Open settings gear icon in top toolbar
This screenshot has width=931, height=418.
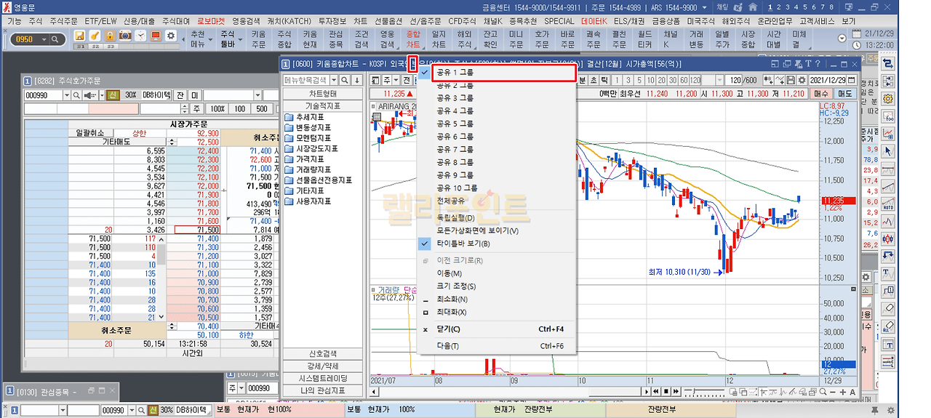(x=171, y=36)
